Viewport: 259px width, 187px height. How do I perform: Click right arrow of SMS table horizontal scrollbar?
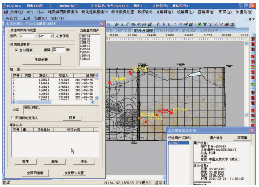(93, 102)
